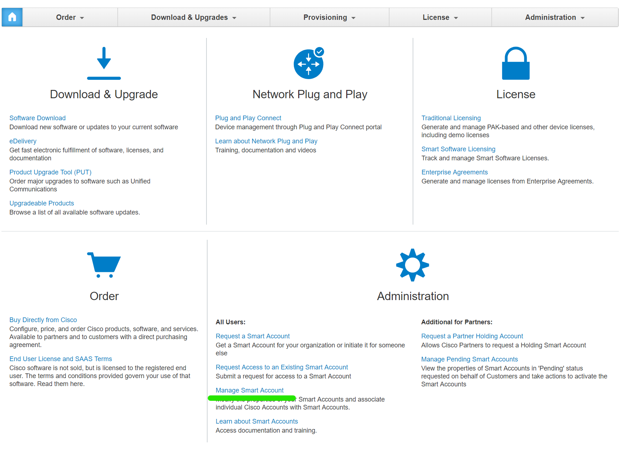
Task: Click 'Track and manage Smart Software Licenses.' text
Action: (x=485, y=158)
